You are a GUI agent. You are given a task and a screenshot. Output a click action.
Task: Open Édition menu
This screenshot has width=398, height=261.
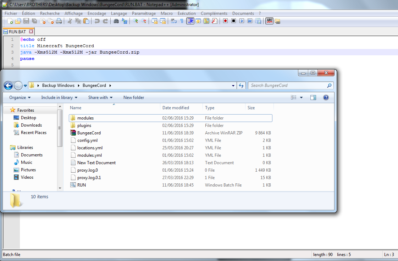click(28, 13)
